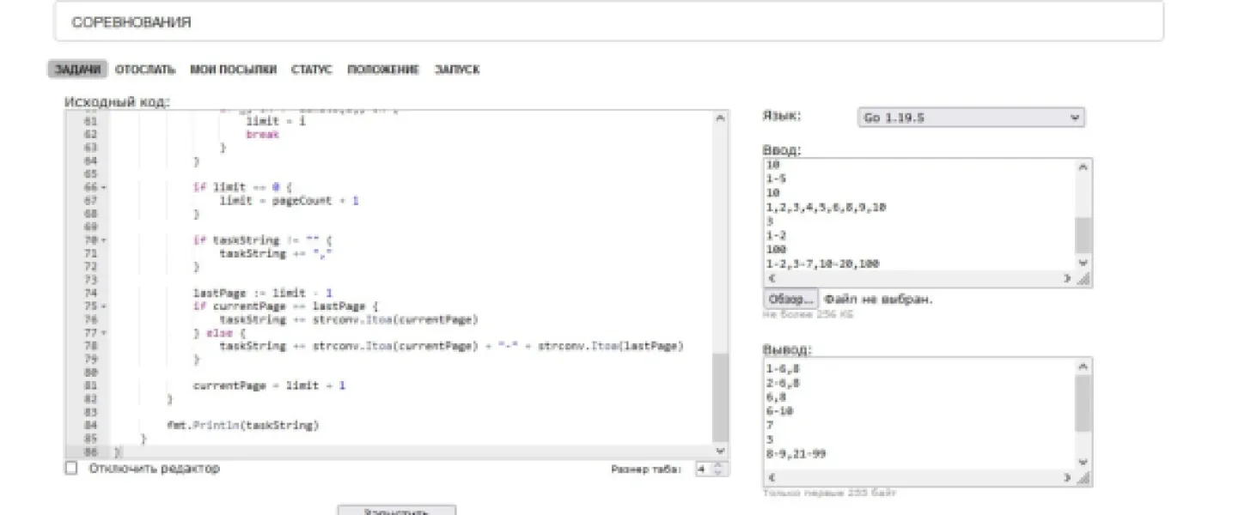Open the МОИ ПОСЫЛКИ tab
This screenshot has height=515, width=1257.
pyautogui.click(x=234, y=70)
